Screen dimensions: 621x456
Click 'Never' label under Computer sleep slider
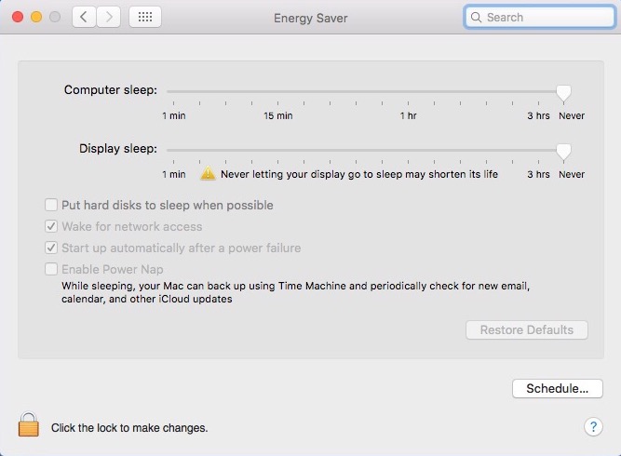pyautogui.click(x=572, y=115)
